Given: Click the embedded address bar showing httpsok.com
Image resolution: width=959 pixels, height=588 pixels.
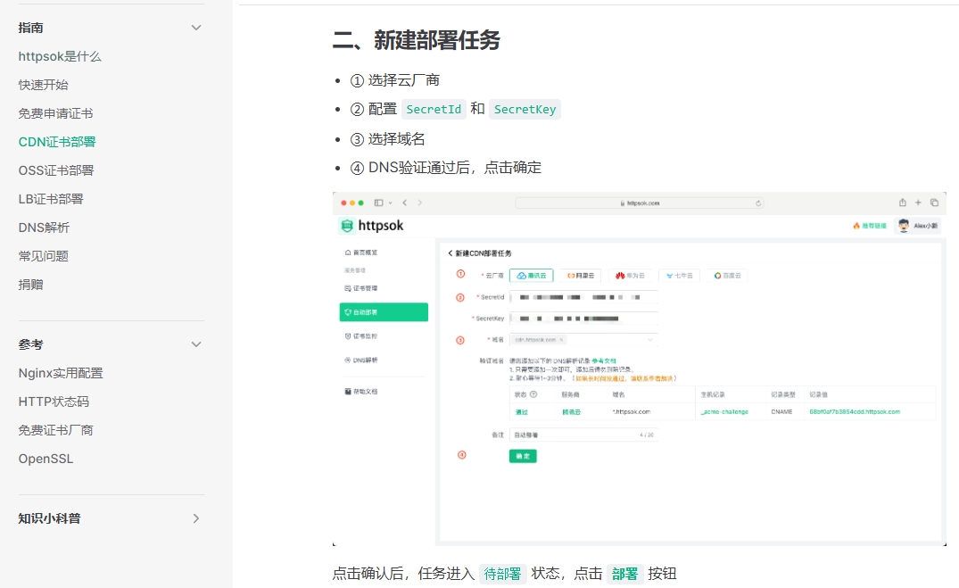Looking at the screenshot, I should coord(640,203).
